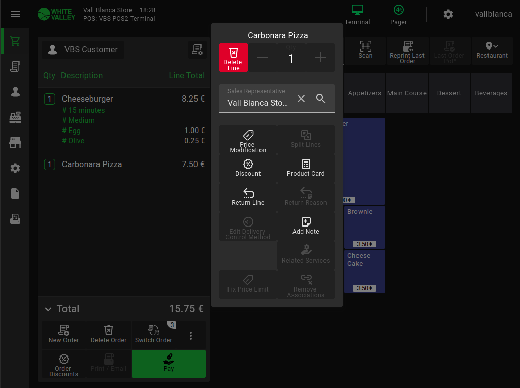Open the Main Course category tab
520x388 pixels.
407,93
